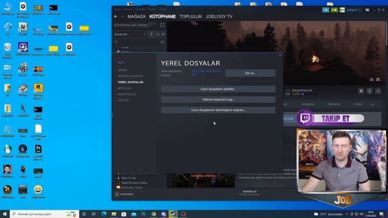Click the Big Picture mode icon
Viewport: 388px width, 218px height.
367,10
